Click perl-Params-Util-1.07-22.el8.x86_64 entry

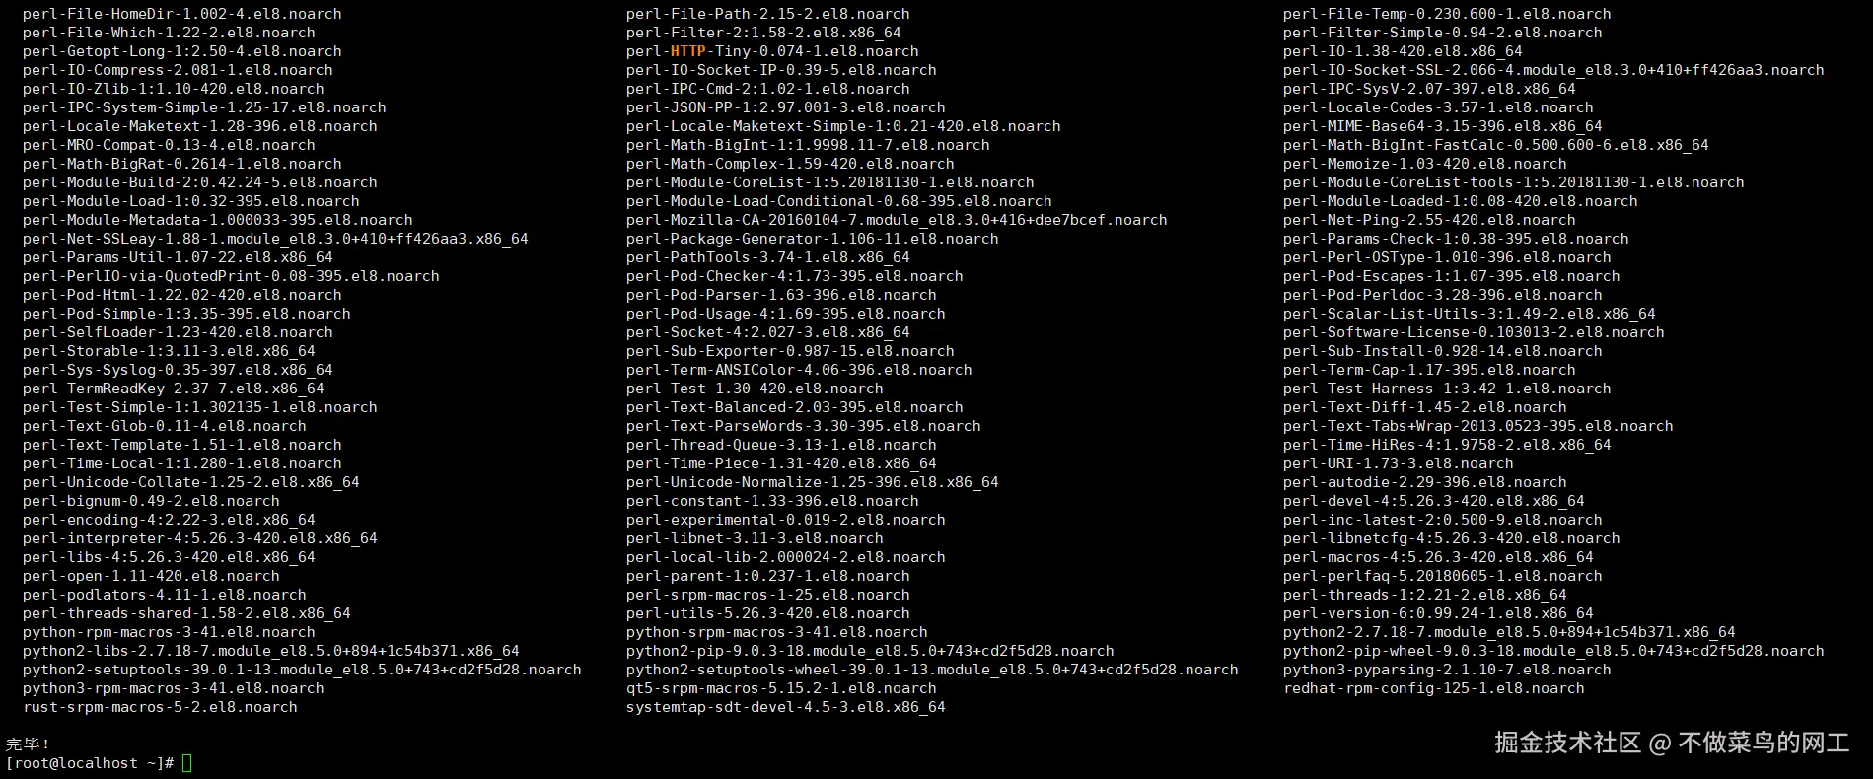pyautogui.click(x=178, y=257)
